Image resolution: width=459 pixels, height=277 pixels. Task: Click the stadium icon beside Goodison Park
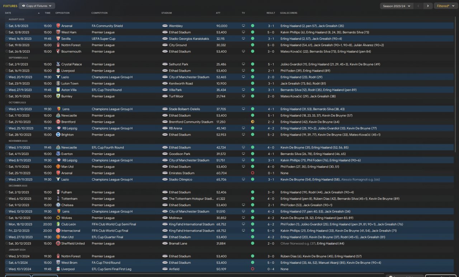(165, 154)
